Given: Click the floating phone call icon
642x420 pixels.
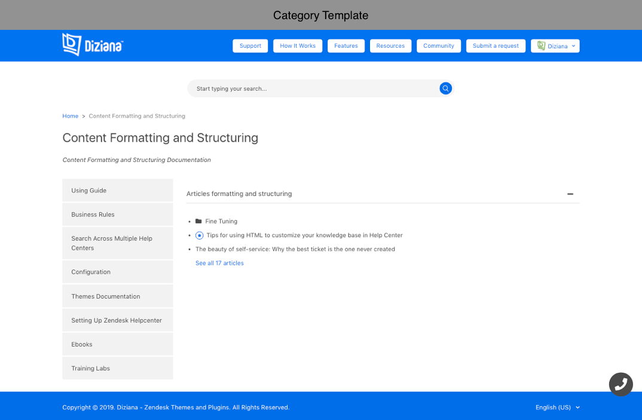Looking at the screenshot, I should pos(620,384).
